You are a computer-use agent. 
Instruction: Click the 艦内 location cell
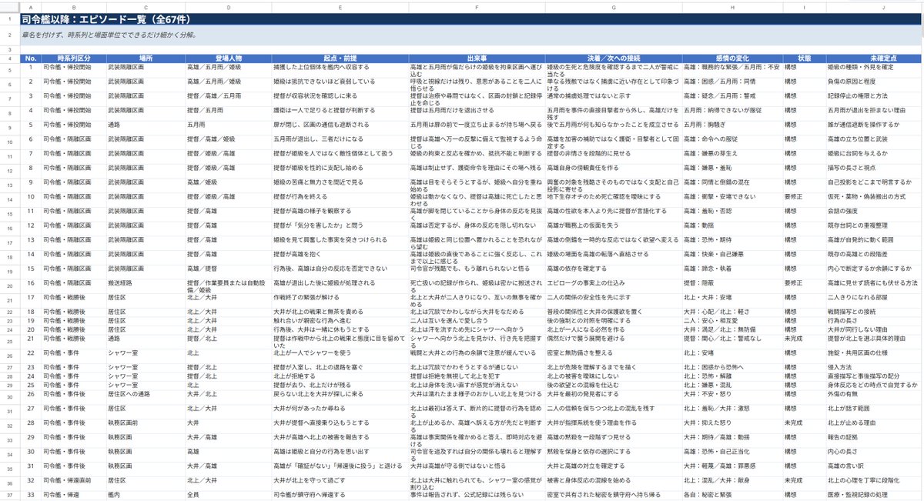pos(146,495)
